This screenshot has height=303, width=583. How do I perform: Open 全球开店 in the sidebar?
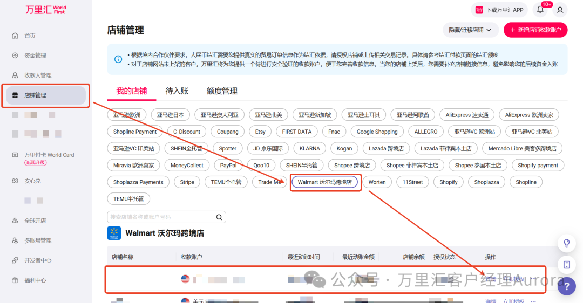tap(35, 221)
